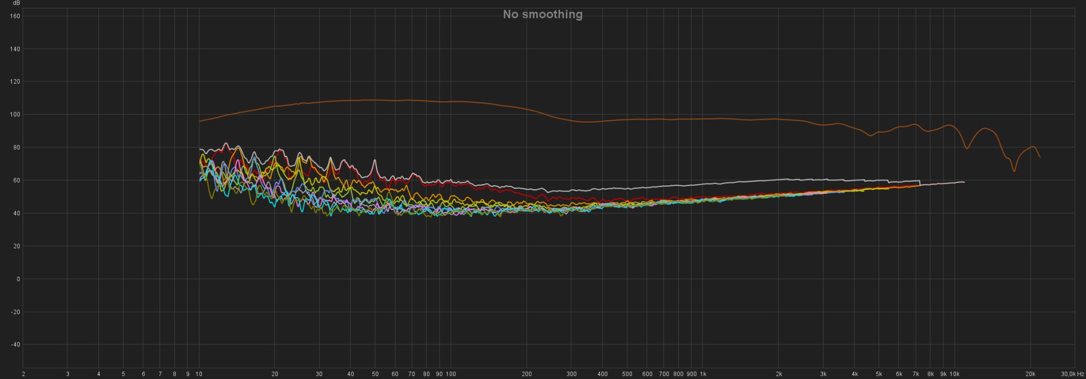Viewport: 1086px width, 379px height.
Task: Click the 2k frequency axis label
Action: (x=779, y=374)
